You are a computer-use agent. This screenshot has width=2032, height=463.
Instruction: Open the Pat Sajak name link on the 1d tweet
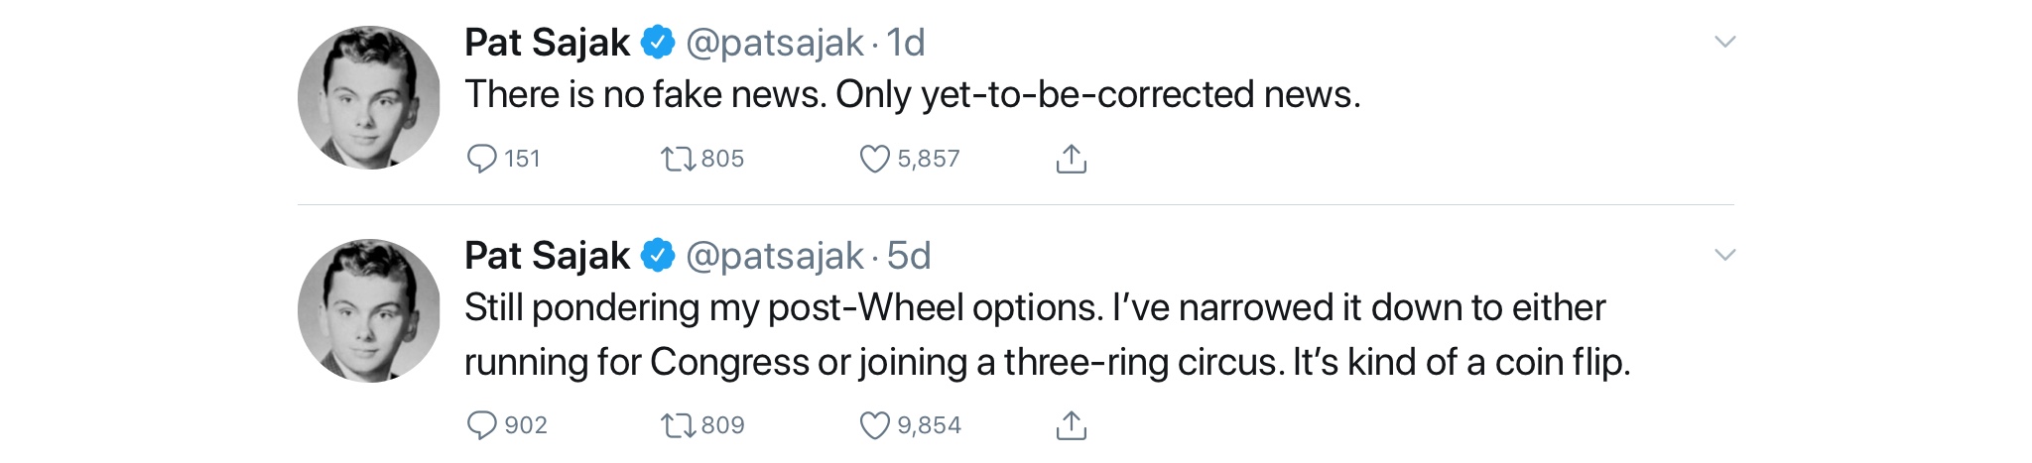click(547, 43)
